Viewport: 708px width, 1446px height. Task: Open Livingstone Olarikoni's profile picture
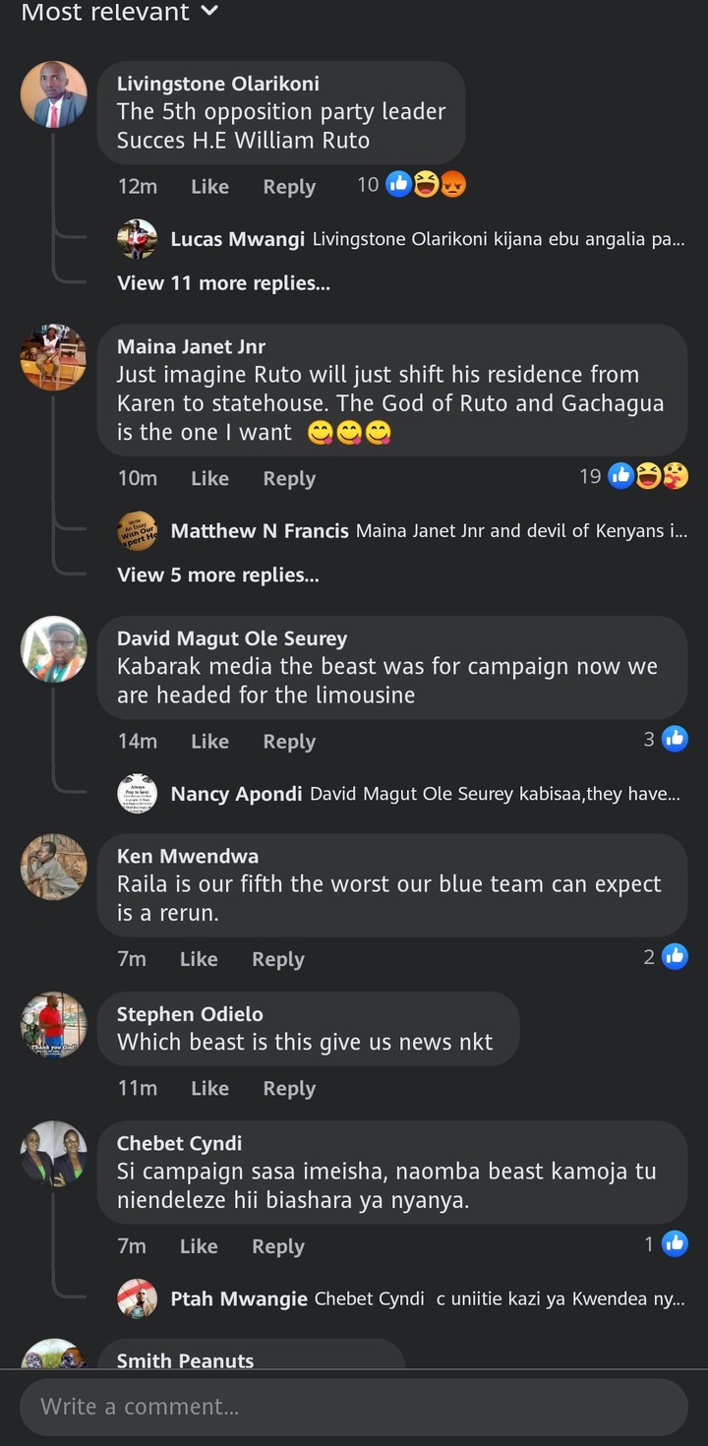point(54,94)
